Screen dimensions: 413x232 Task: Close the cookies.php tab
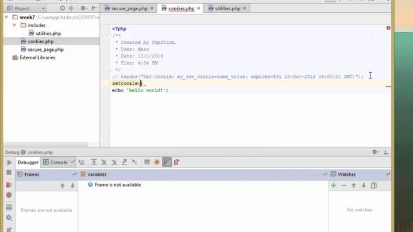tap(199, 8)
